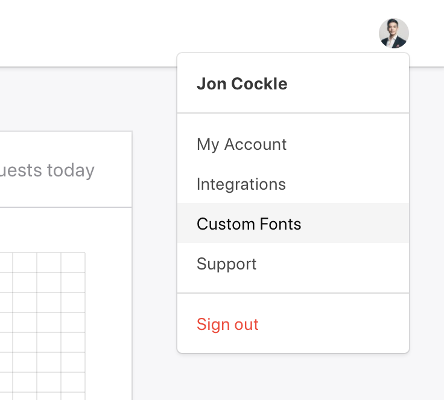Click the 'requests today' card heading
Image resolution: width=444 pixels, height=400 pixels.
(x=48, y=170)
